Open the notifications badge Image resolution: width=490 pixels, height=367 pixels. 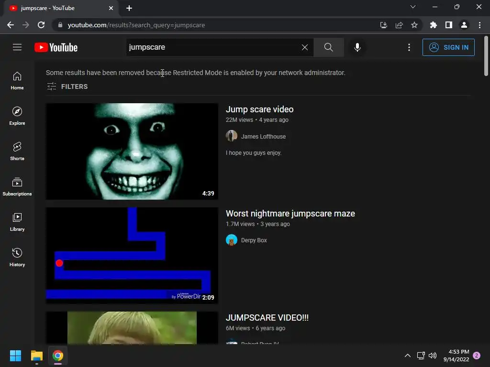pyautogui.click(x=477, y=356)
